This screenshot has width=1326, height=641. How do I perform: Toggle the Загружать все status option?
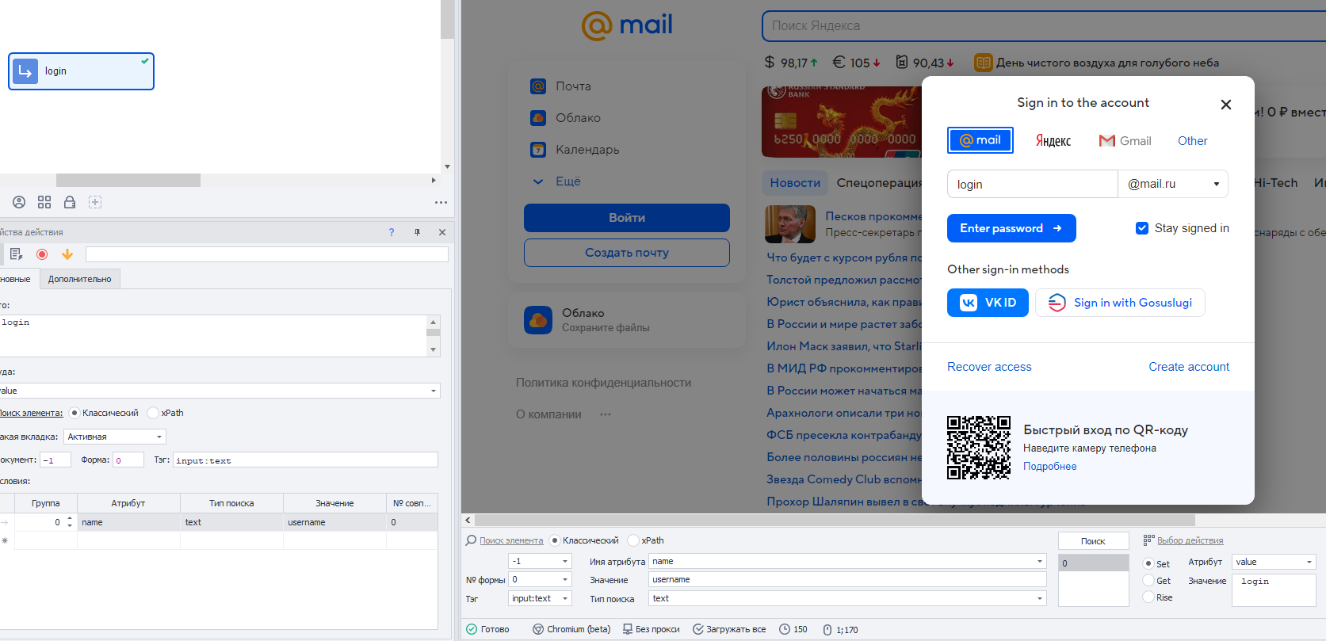[729, 629]
